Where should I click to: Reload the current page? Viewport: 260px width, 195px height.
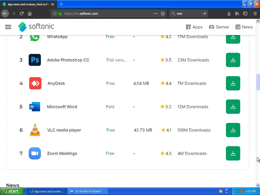point(22,13)
